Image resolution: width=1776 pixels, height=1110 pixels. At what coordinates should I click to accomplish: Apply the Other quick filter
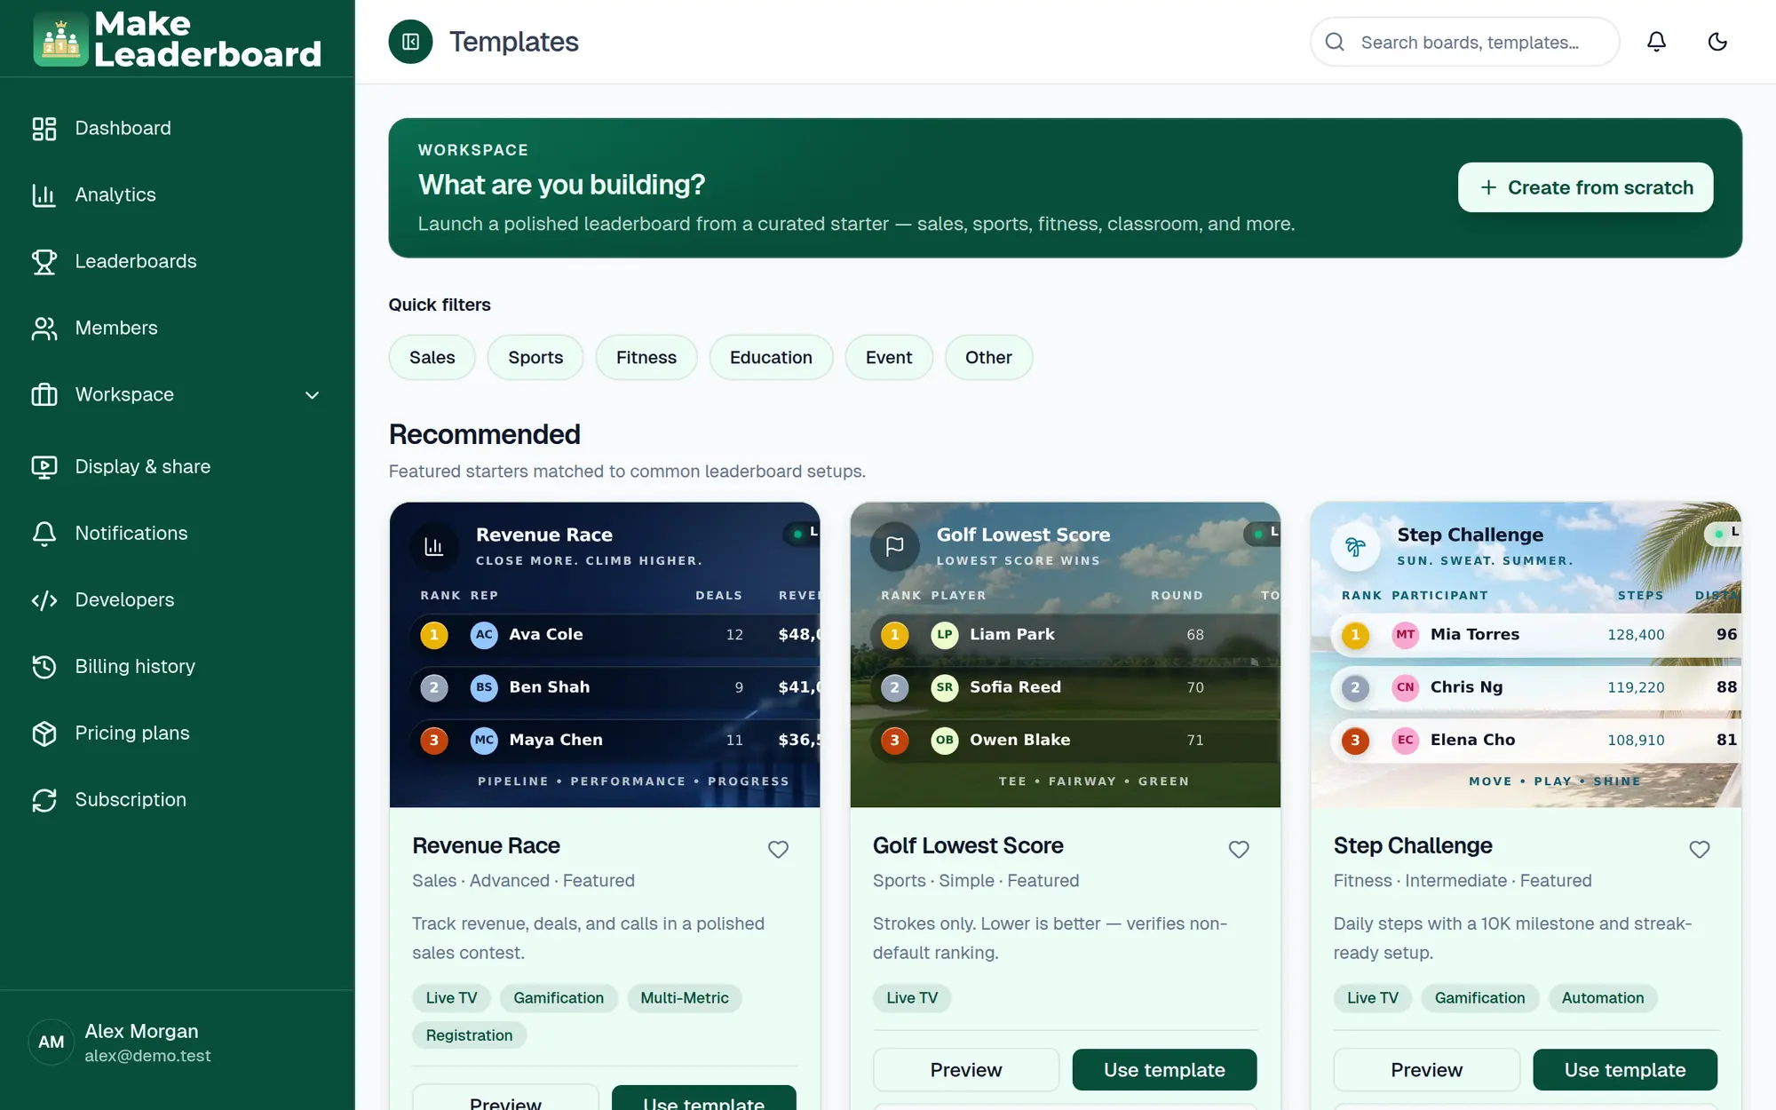pos(988,358)
